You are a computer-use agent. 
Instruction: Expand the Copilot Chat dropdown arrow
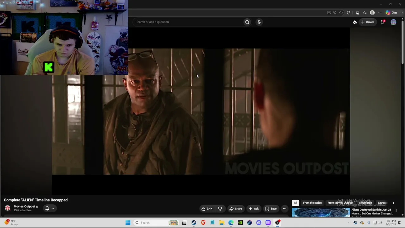click(402, 13)
